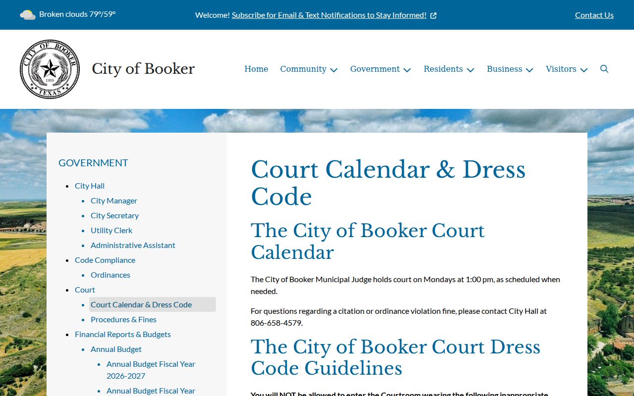Select Court Calendar & Dress Code sidebar item
634x396 pixels.
pyautogui.click(x=153, y=304)
